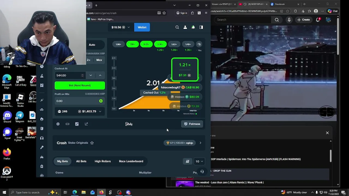This screenshot has height=196, width=349.
Task: Select the 1.63× previous round pill
Action: pyautogui.click(x=174, y=44)
